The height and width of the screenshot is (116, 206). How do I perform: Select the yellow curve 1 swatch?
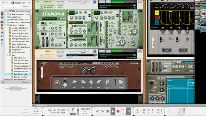pos(157,13)
